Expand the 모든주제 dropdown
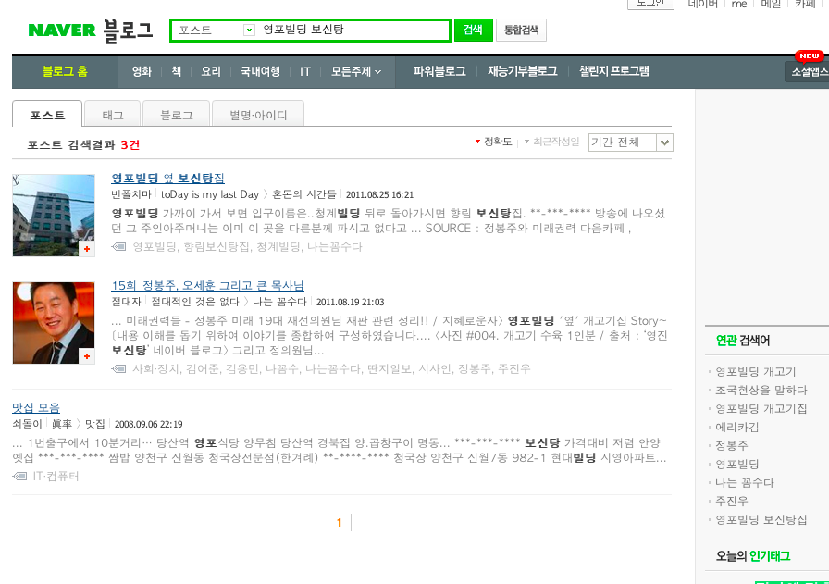Image resolution: width=829 pixels, height=584 pixels. (x=356, y=71)
